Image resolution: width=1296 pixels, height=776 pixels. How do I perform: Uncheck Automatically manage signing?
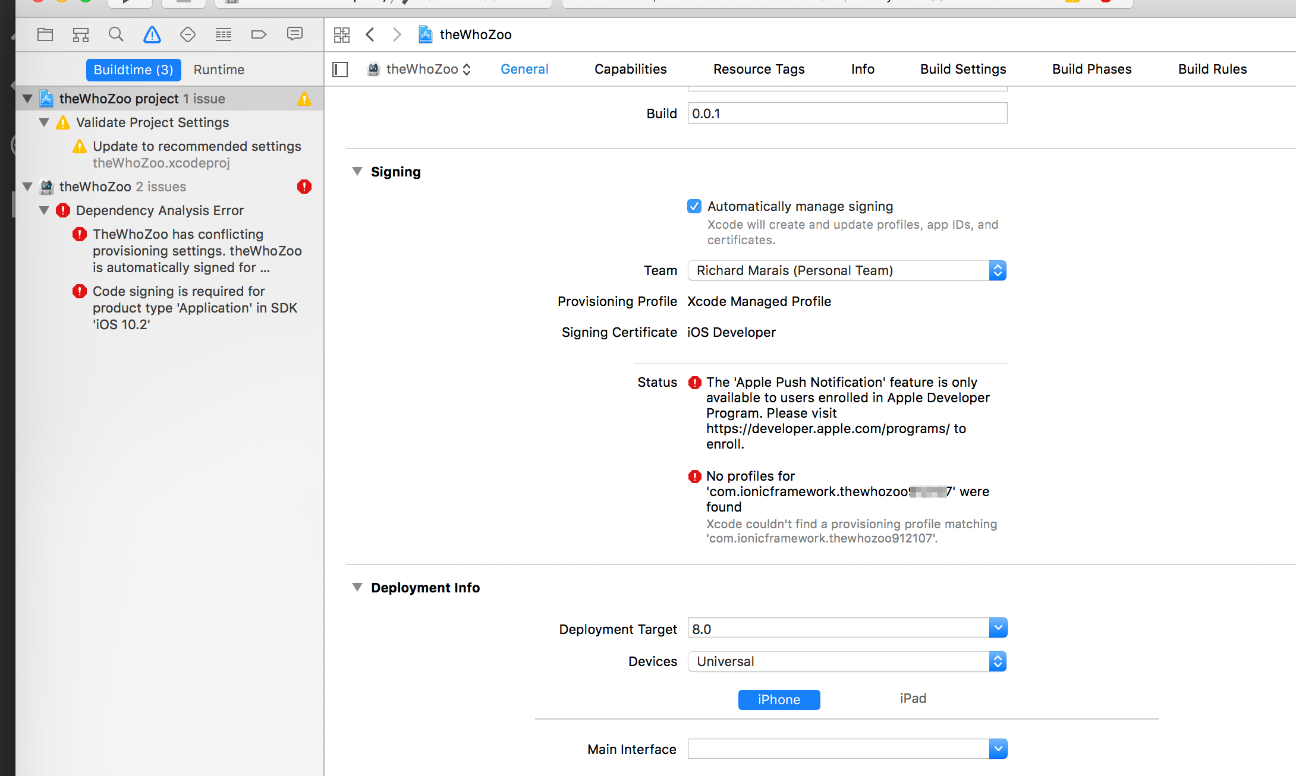click(x=694, y=206)
